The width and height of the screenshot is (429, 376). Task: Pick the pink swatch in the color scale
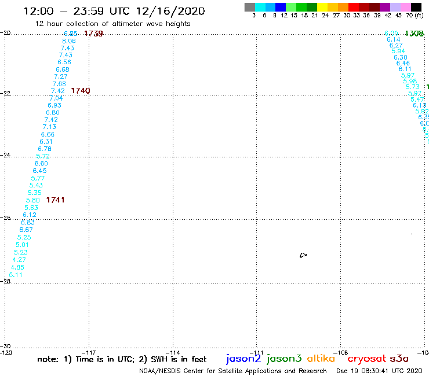click(x=405, y=7)
